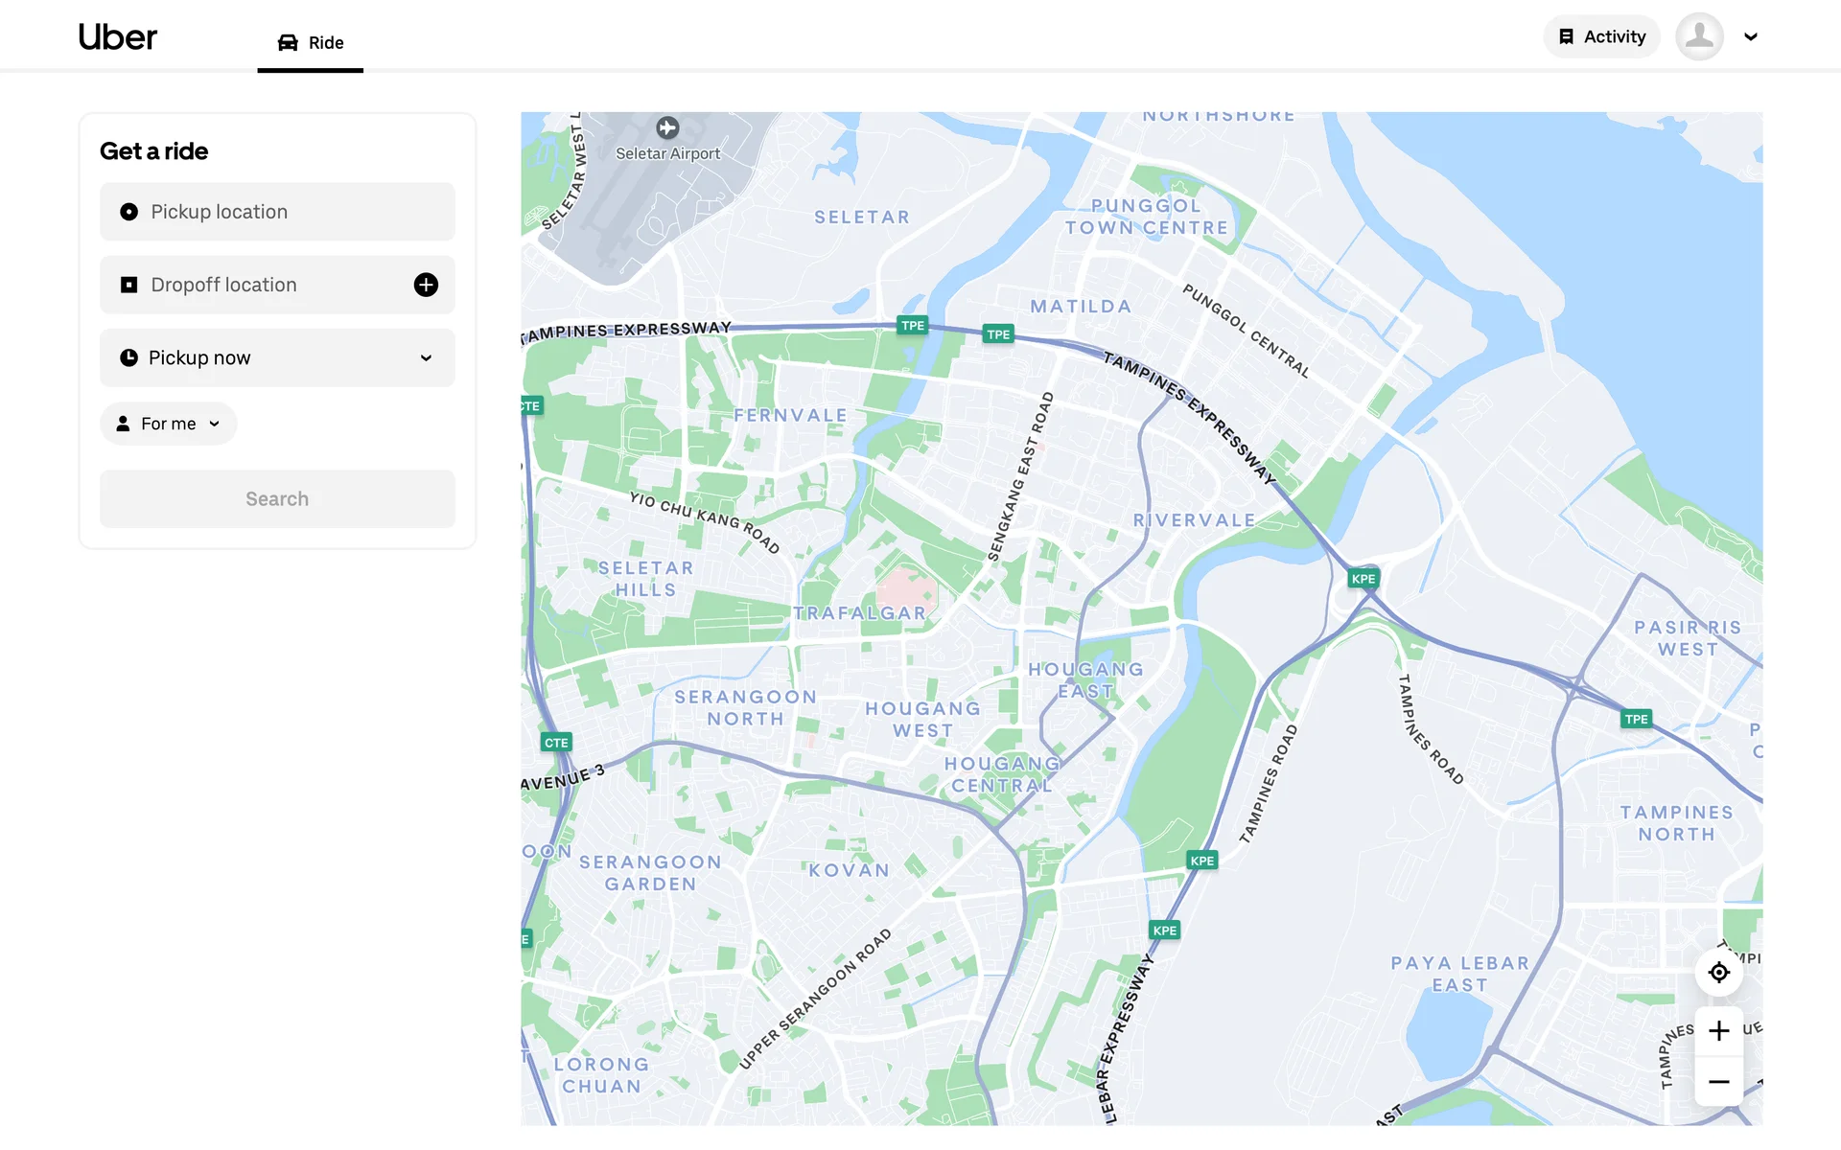Click the profile avatar picture
This screenshot has width=1841, height=1150.
pyautogui.click(x=1699, y=37)
